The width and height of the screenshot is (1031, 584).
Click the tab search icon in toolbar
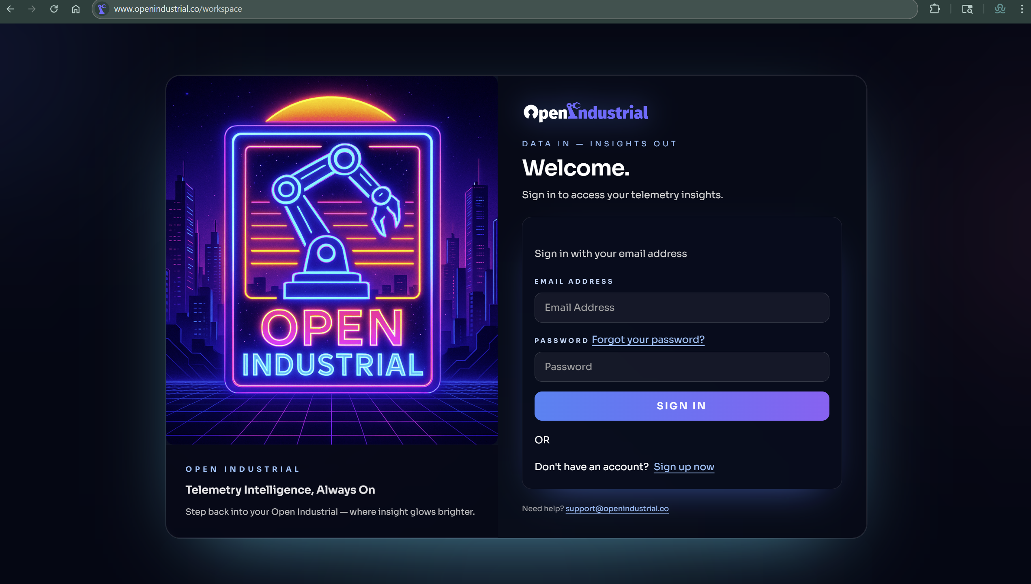967,9
